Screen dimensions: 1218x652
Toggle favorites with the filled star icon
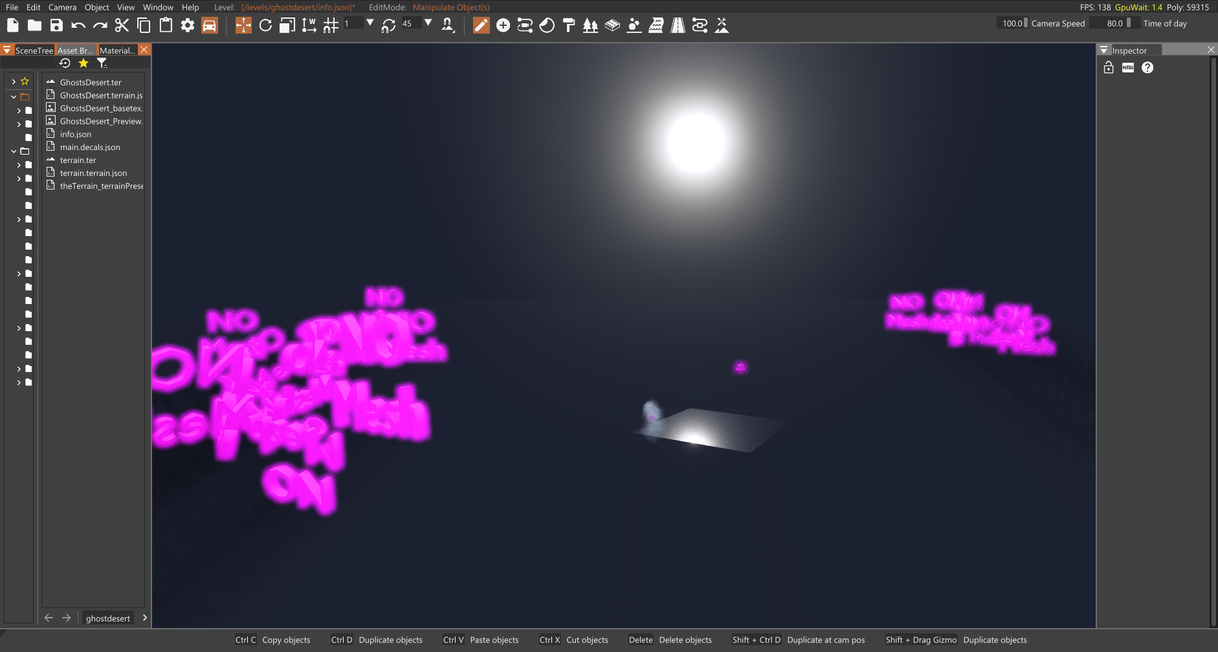pyautogui.click(x=83, y=63)
